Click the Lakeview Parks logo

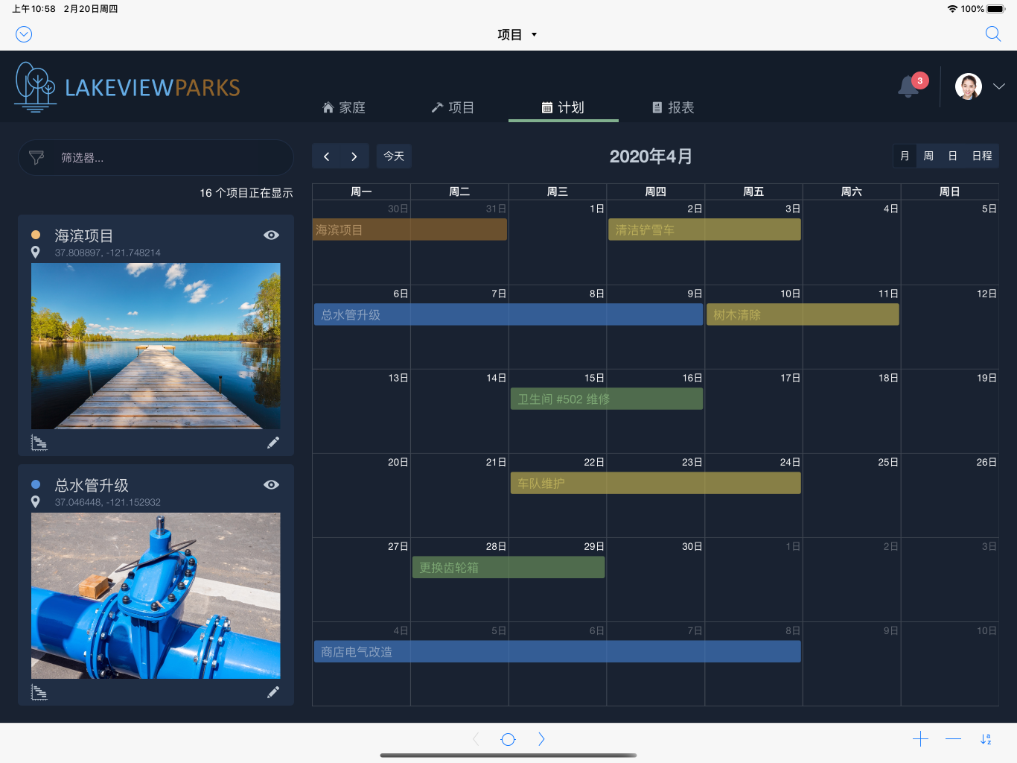[x=127, y=87]
